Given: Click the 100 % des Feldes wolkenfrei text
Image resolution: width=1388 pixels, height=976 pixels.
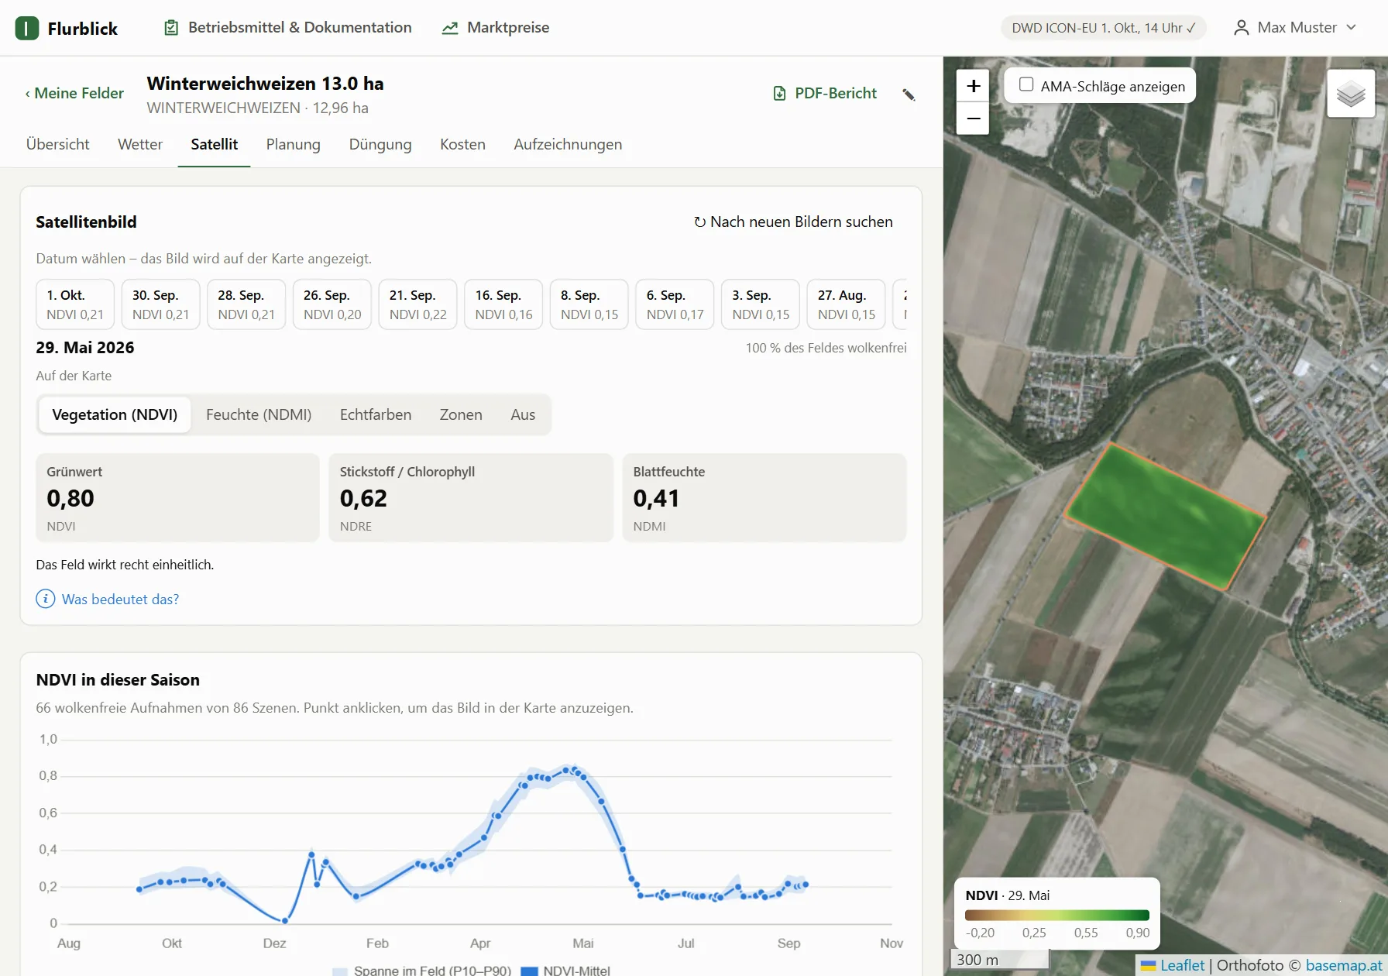Looking at the screenshot, I should [x=826, y=348].
